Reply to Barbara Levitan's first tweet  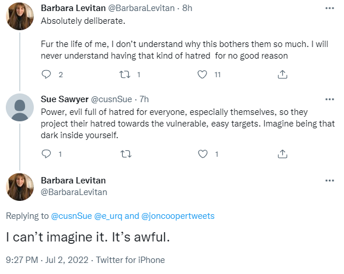tap(46, 74)
